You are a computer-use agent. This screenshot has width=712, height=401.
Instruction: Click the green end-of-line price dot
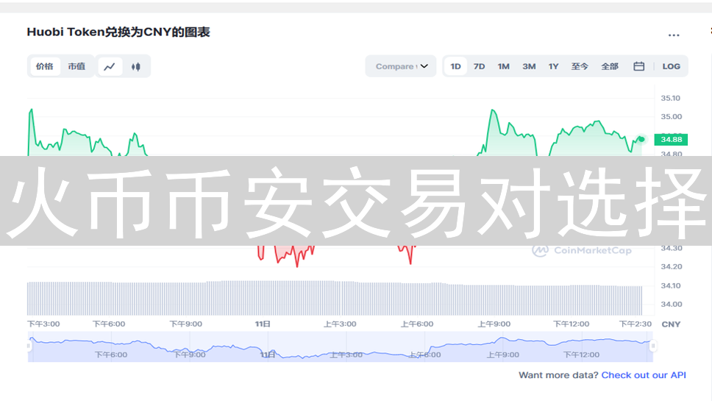coord(641,139)
